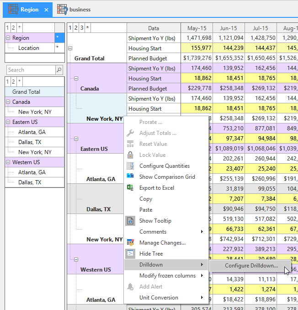Click the Region tab grid icon
298x310 pixels.
pyautogui.click(x=13, y=9)
